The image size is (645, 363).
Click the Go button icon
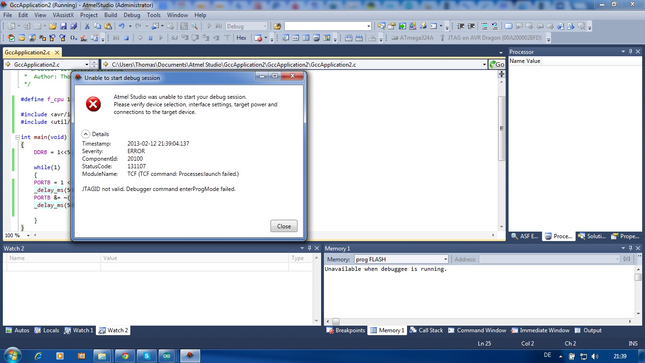pyautogui.click(x=497, y=64)
